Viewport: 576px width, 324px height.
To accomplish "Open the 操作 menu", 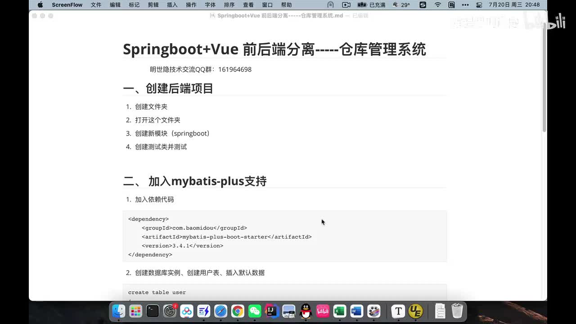I will coord(191,5).
